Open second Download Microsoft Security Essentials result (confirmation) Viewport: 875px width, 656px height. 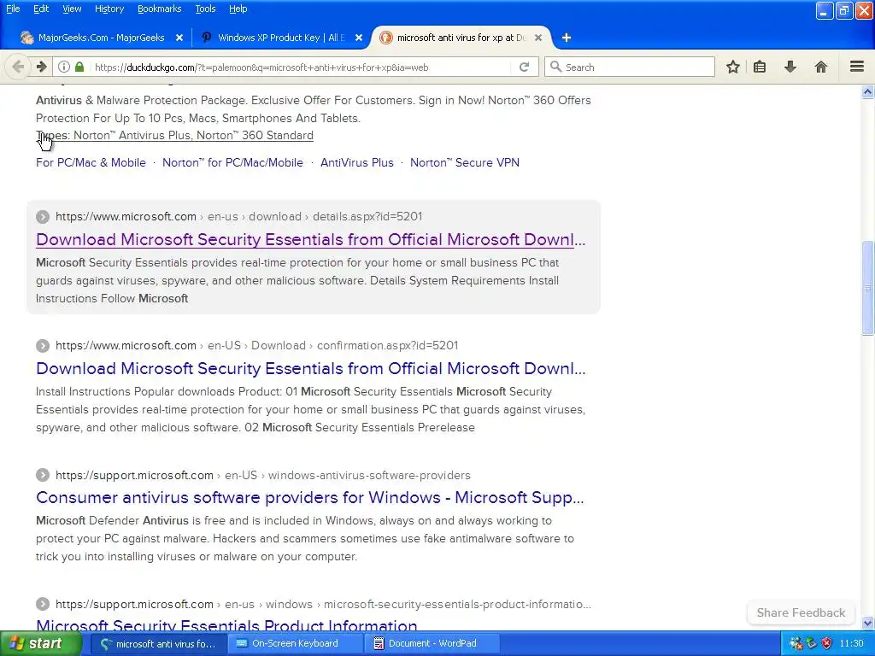tap(311, 368)
